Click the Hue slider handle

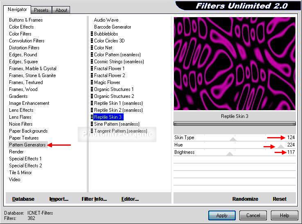pyautogui.click(x=281, y=146)
